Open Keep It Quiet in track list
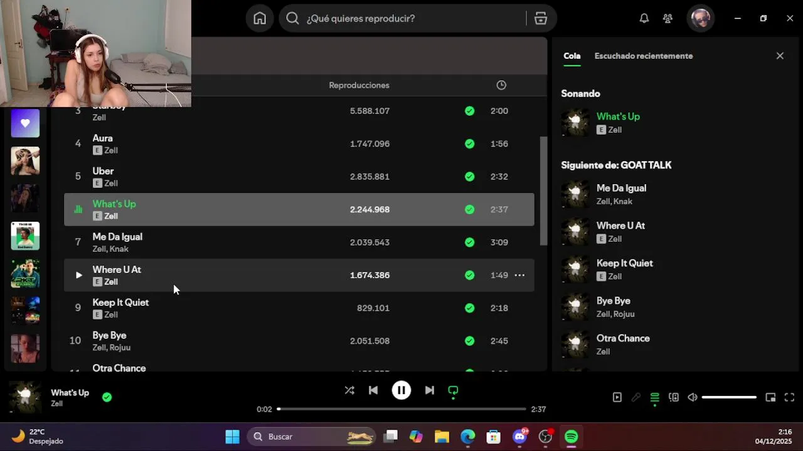This screenshot has width=803, height=451. pyautogui.click(x=120, y=303)
